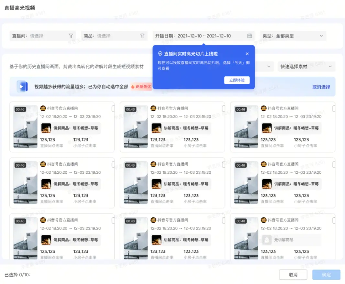Image resolution: width=345 pixels, height=284 pixels.
Task: Click the video icon in the auto-select banner
Action: pos(22,86)
